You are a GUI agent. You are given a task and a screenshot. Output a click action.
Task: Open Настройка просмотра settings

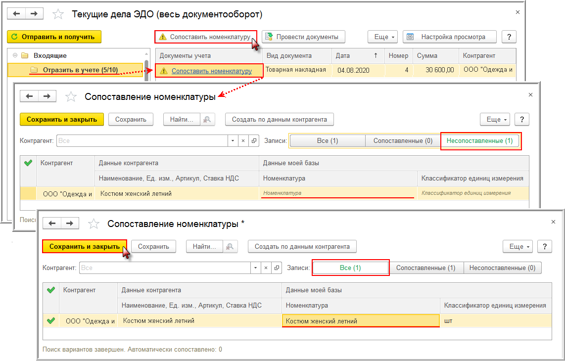(449, 37)
